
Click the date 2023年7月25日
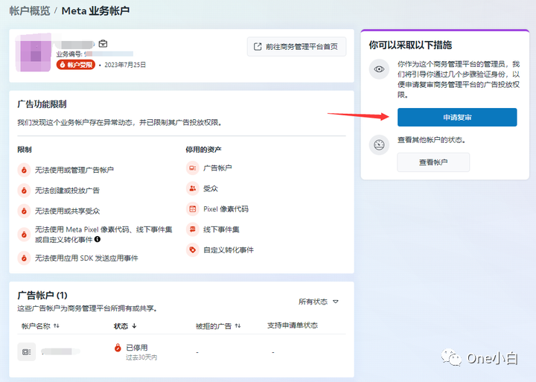(125, 65)
